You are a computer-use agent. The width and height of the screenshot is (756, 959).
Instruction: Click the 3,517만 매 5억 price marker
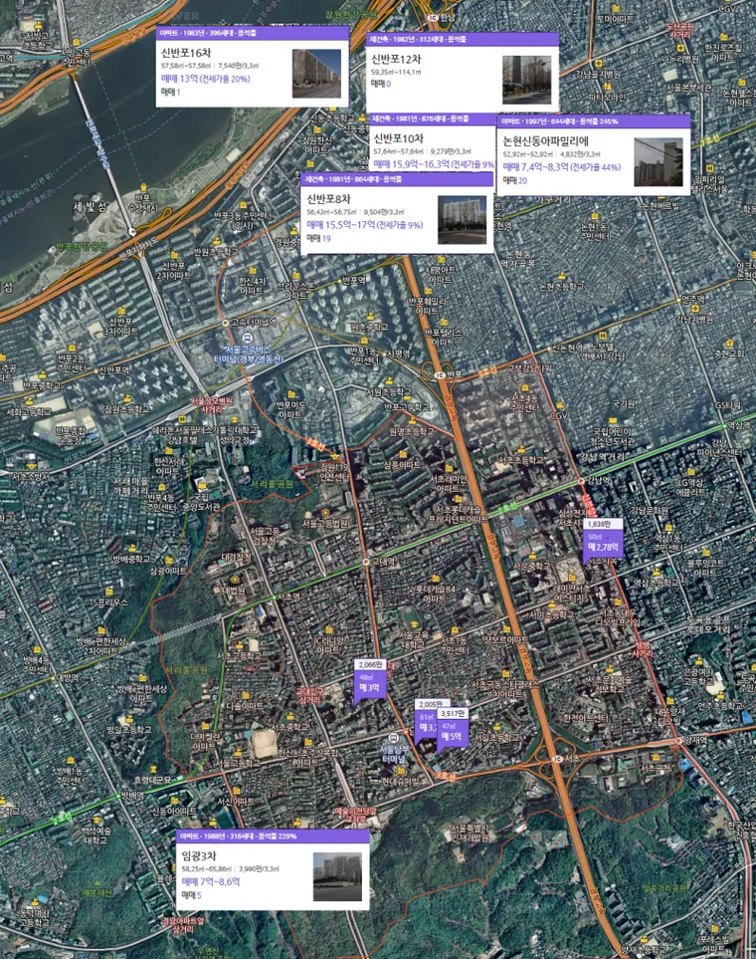[453, 730]
